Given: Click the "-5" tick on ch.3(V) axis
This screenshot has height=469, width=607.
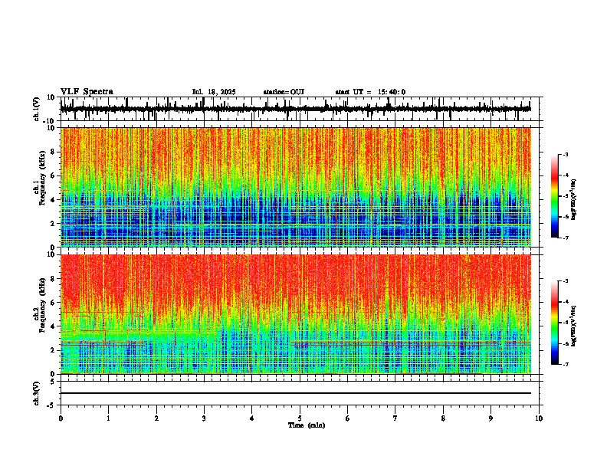Looking at the screenshot, I should click(51, 405).
